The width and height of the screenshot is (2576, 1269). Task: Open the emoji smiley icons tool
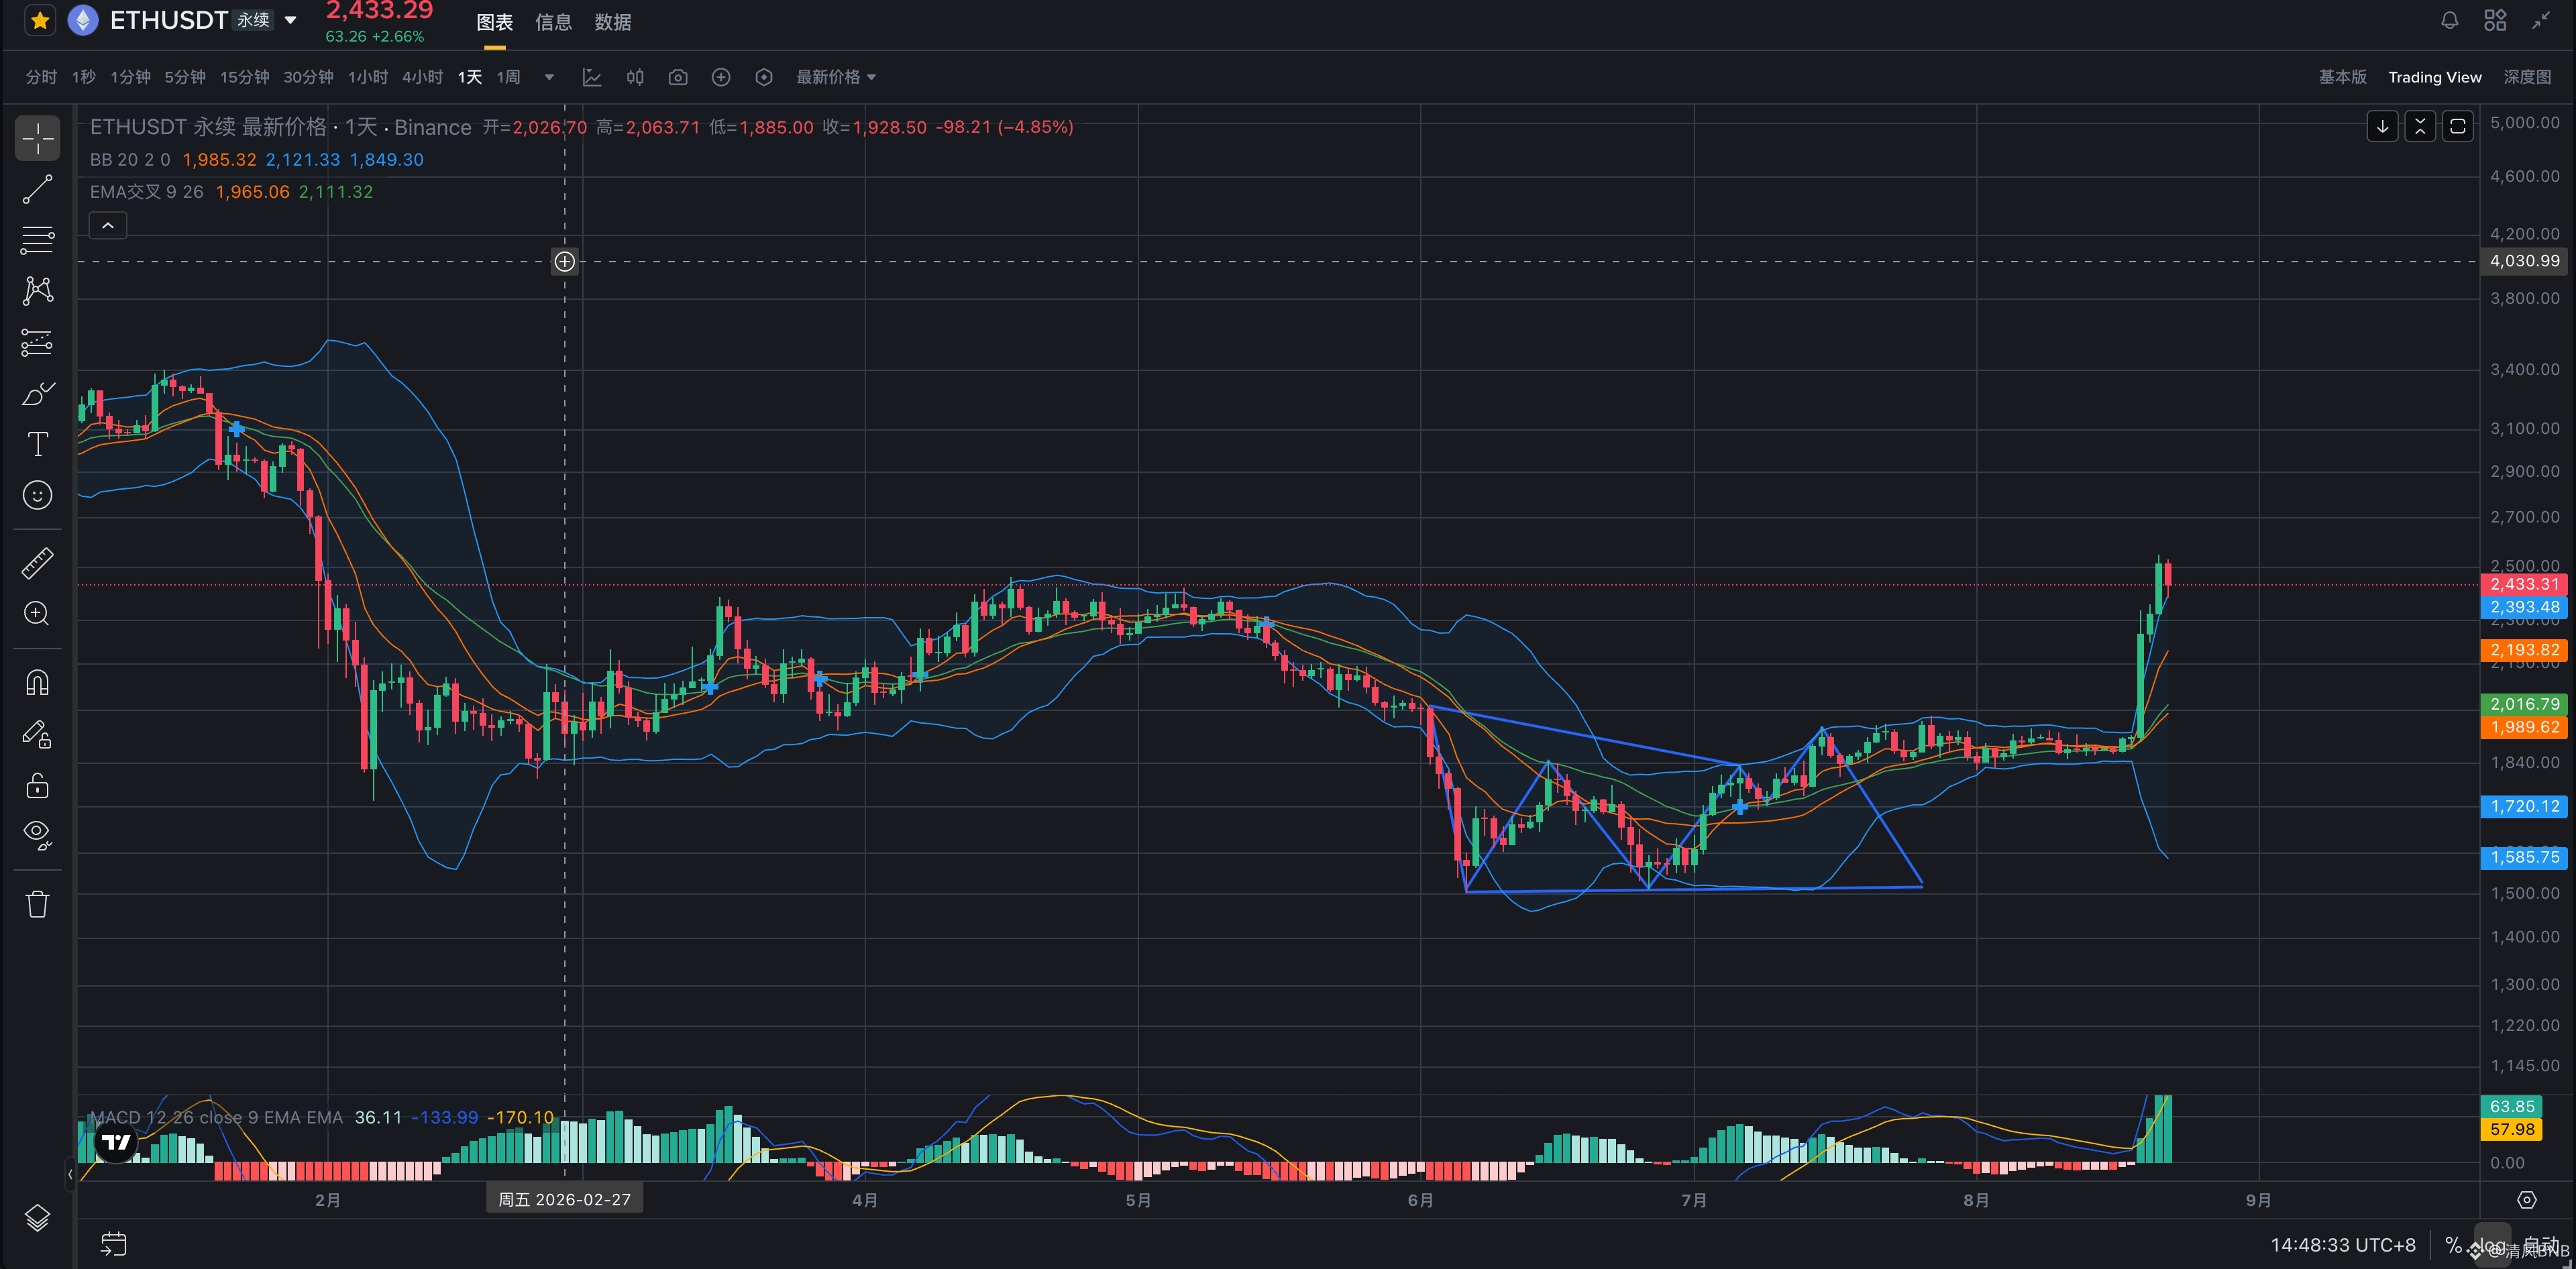pyautogui.click(x=37, y=495)
